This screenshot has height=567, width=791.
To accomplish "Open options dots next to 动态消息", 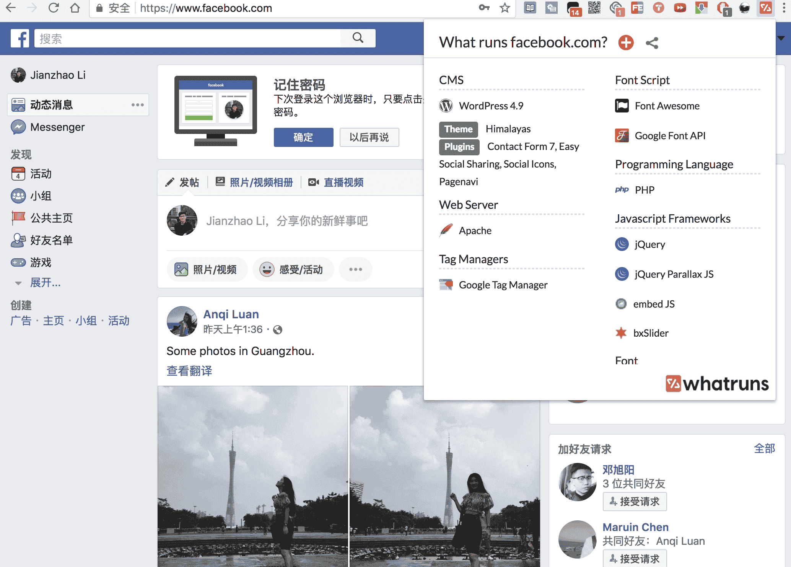I will pyautogui.click(x=137, y=105).
